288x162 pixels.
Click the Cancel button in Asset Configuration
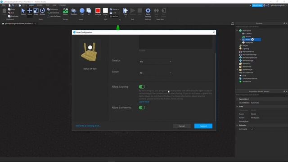point(182,126)
